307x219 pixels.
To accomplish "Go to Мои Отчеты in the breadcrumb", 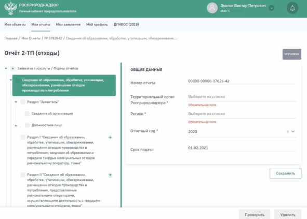I will click(31, 38).
